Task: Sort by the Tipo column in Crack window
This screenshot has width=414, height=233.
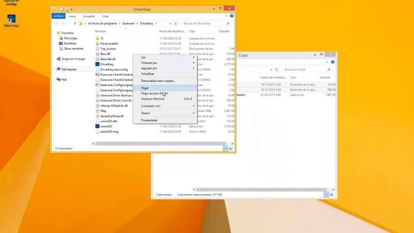Action: [293, 78]
